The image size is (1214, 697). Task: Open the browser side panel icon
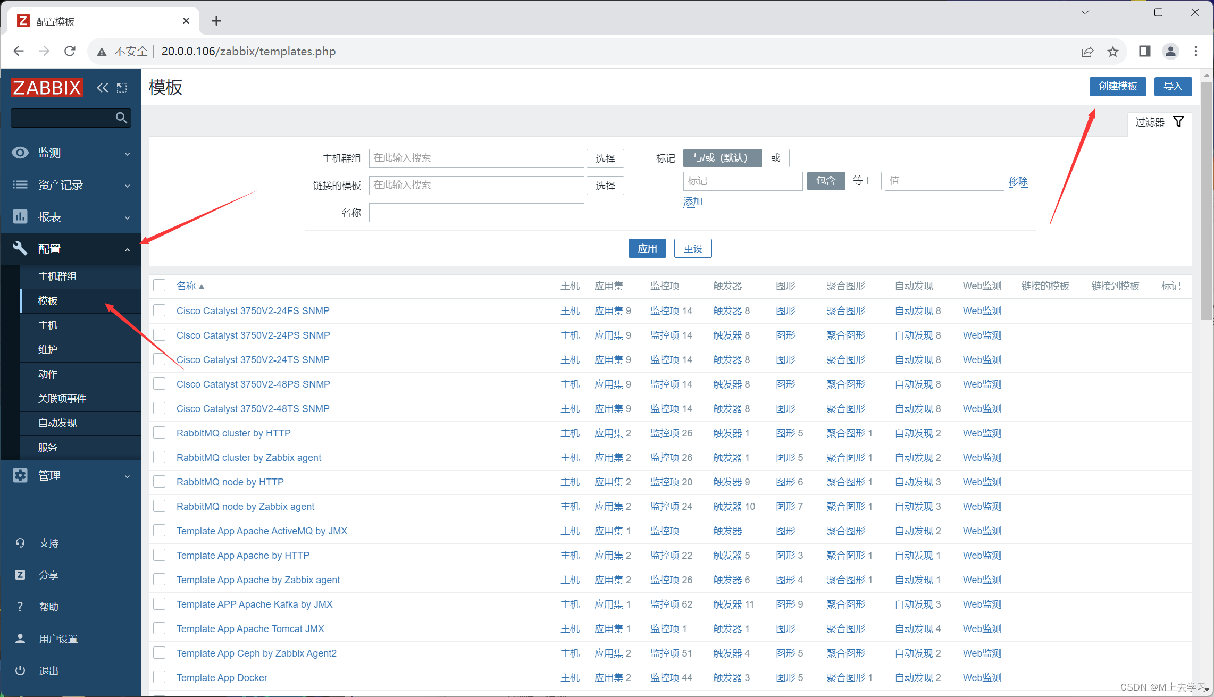point(1144,51)
